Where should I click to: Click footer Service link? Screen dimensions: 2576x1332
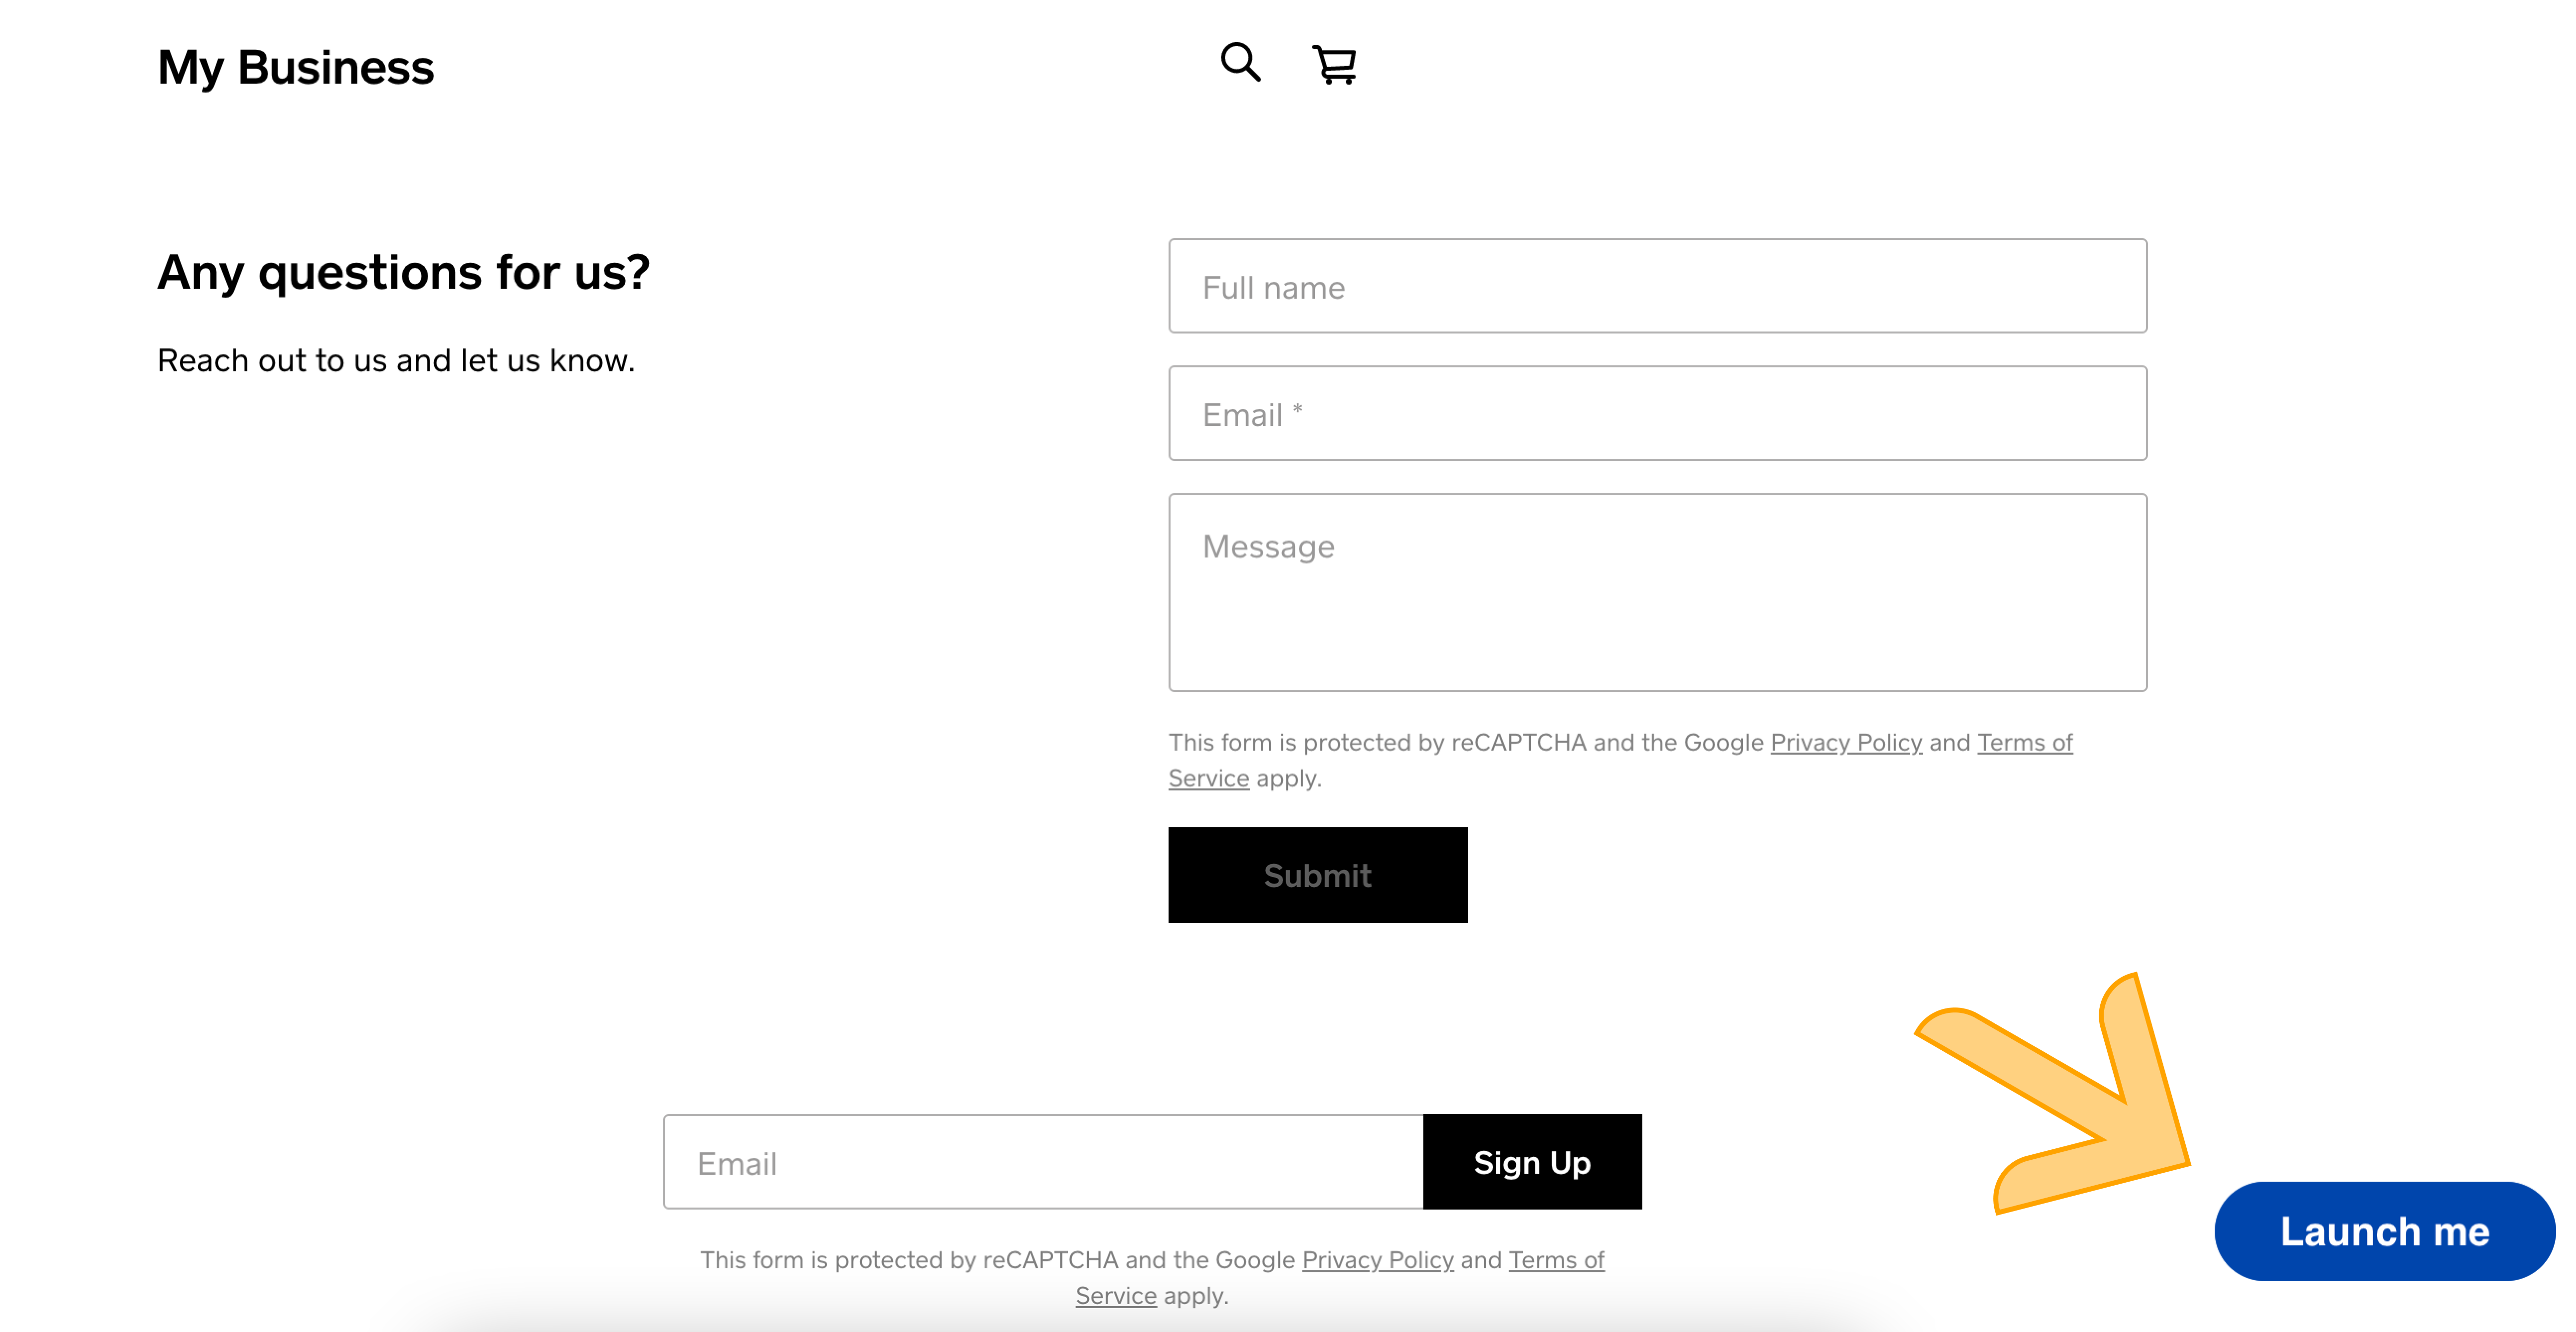point(1115,1296)
